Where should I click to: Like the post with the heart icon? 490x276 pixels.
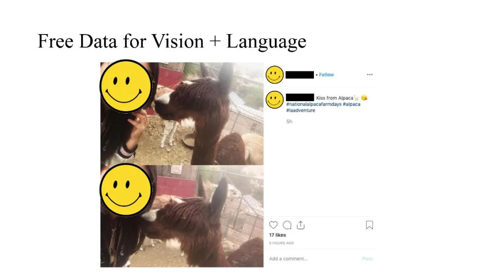(x=274, y=225)
